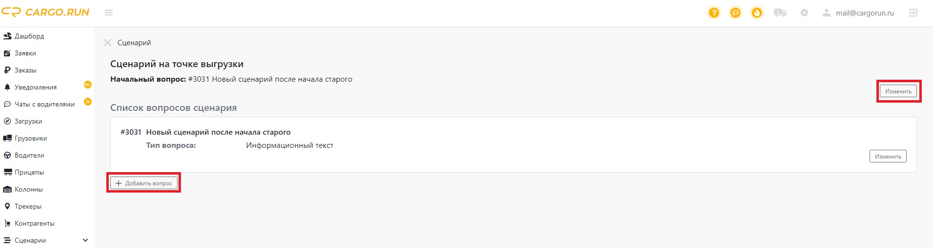Click Изменить for question #3031
This screenshot has width=933, height=248.
(x=888, y=157)
